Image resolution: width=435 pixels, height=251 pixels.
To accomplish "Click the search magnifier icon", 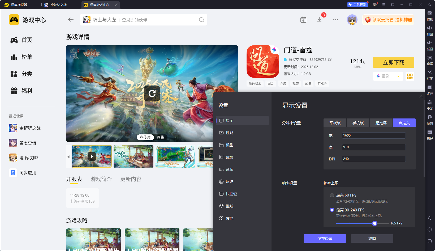I will tap(201, 20).
